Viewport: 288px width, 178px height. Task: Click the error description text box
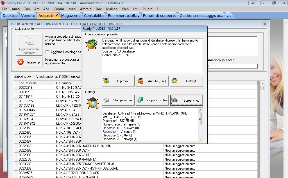click(x=152, y=56)
